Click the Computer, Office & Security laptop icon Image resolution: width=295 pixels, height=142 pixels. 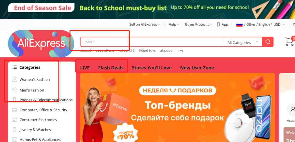coord(14,110)
